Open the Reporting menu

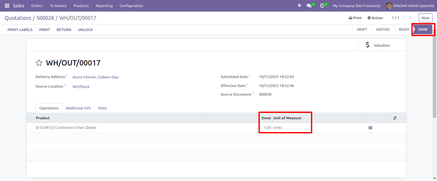(104, 6)
